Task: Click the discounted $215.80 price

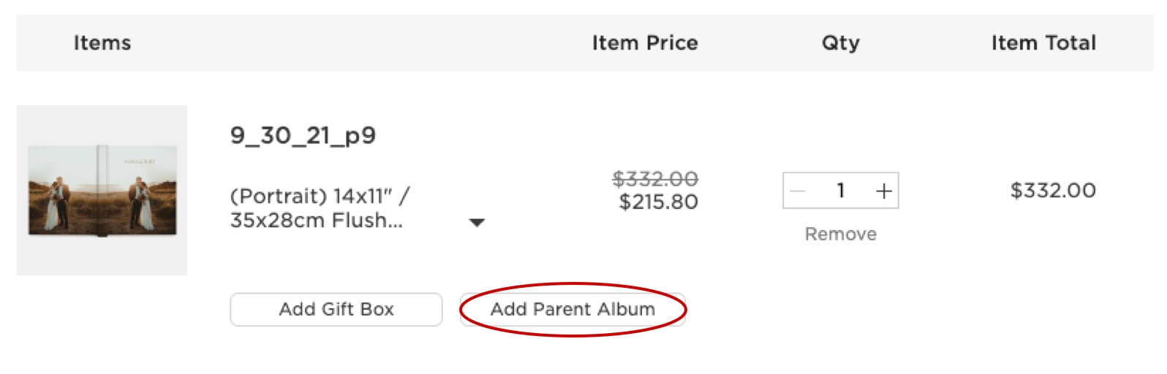Action: pos(658,202)
